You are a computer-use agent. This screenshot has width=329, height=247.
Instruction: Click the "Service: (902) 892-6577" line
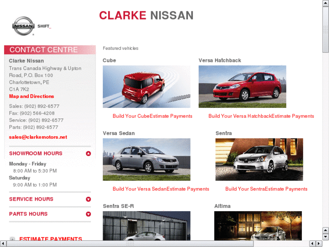(36, 120)
